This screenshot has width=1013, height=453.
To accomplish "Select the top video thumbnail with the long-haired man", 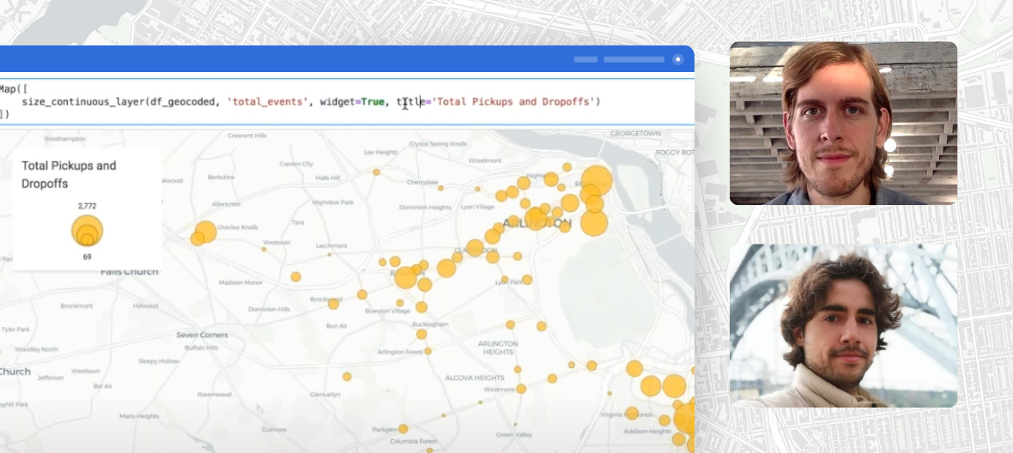I will 843,123.
